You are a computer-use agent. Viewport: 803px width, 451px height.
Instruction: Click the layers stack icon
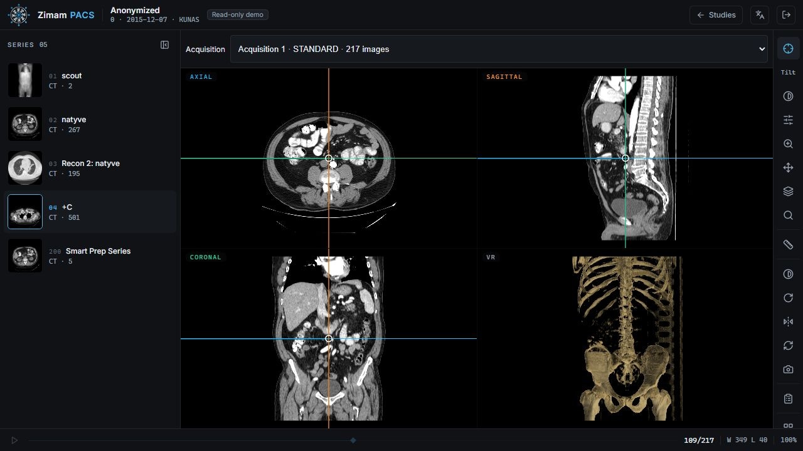pyautogui.click(x=788, y=192)
